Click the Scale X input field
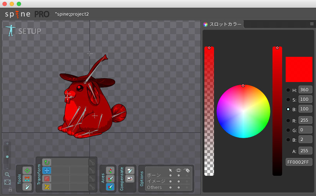The width and height of the screenshot is (316, 196). [x=61, y=179]
